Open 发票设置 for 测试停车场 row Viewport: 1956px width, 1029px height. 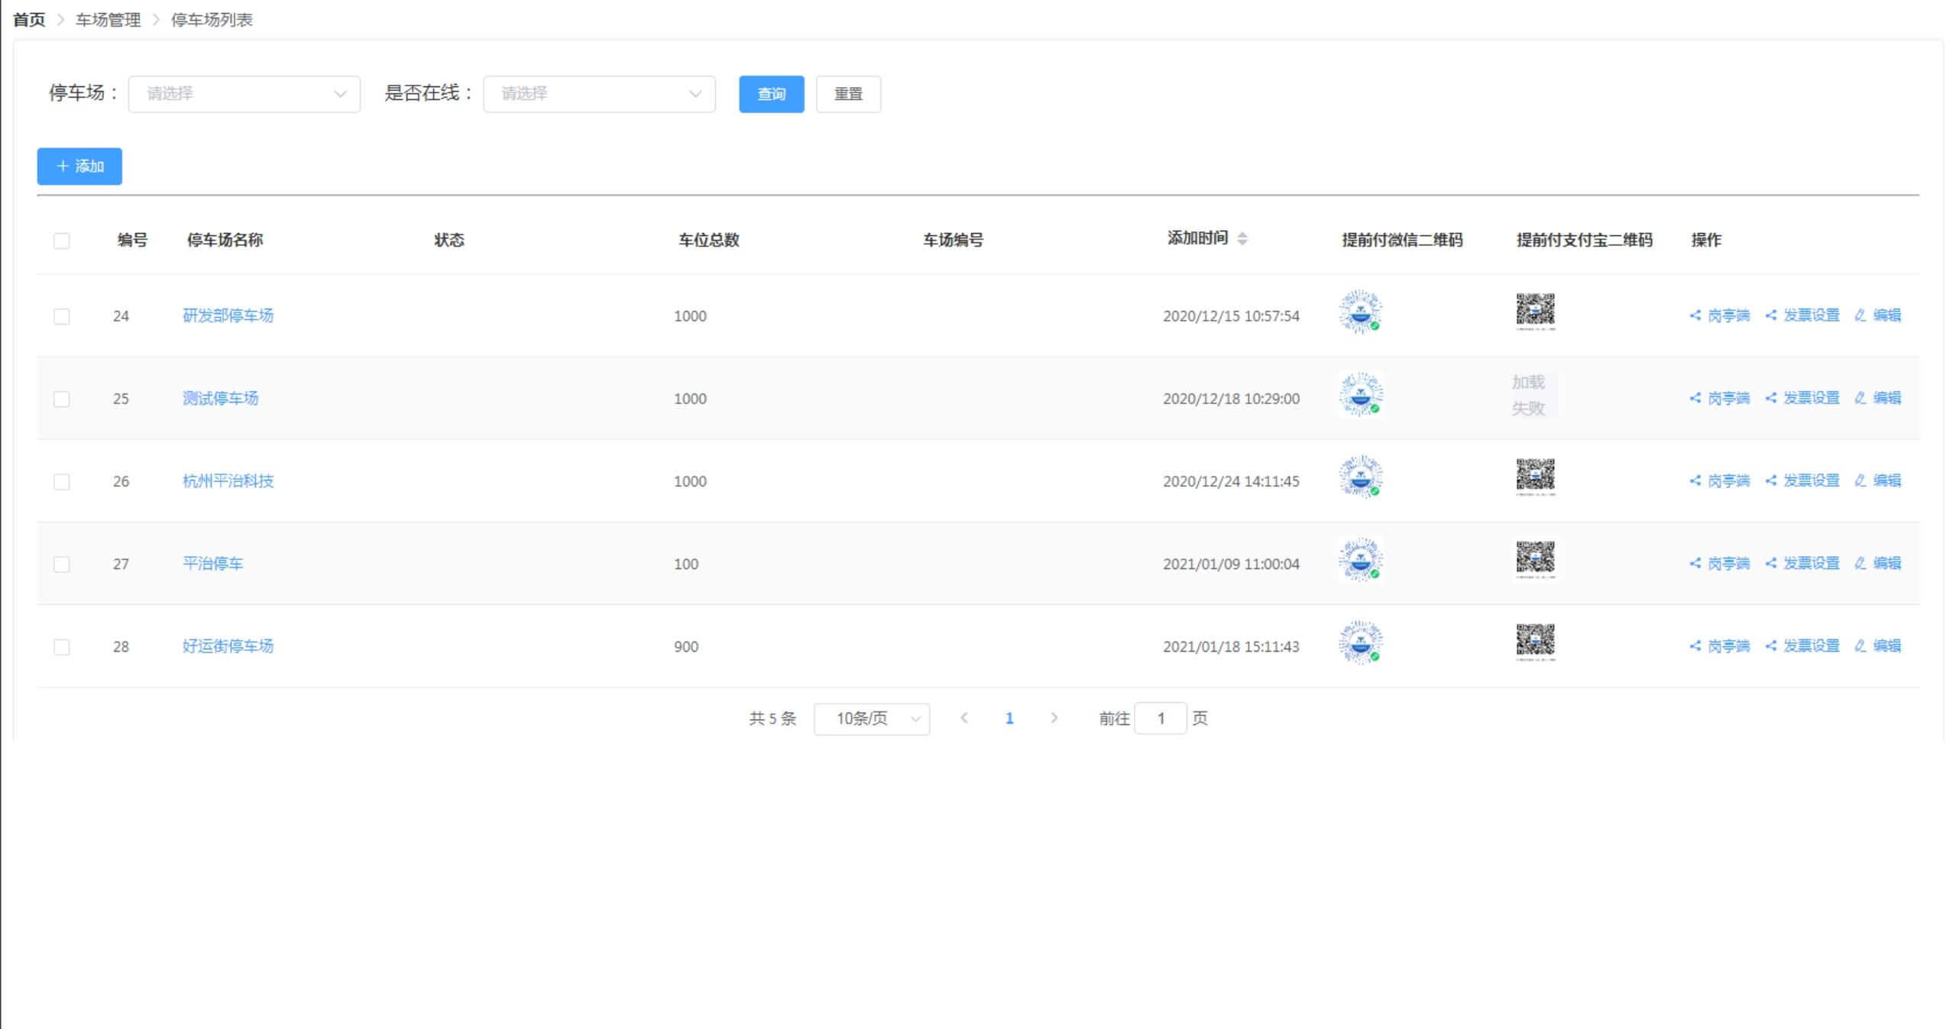(x=1802, y=398)
